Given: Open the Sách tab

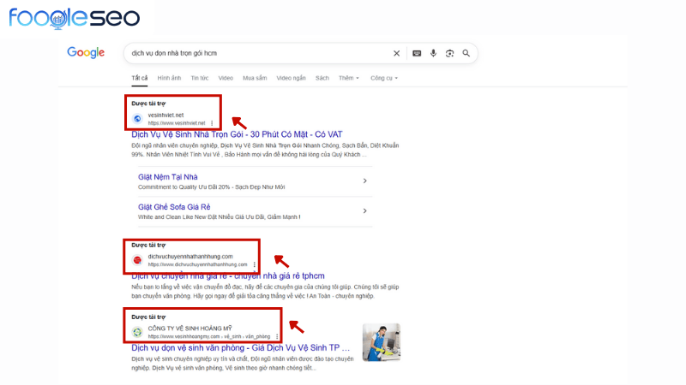Looking at the screenshot, I should coord(322,78).
